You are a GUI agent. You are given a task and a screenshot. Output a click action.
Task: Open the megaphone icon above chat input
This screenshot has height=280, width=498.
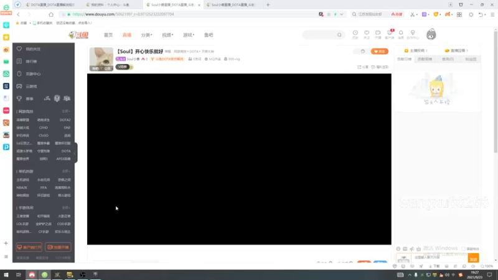[412, 249]
